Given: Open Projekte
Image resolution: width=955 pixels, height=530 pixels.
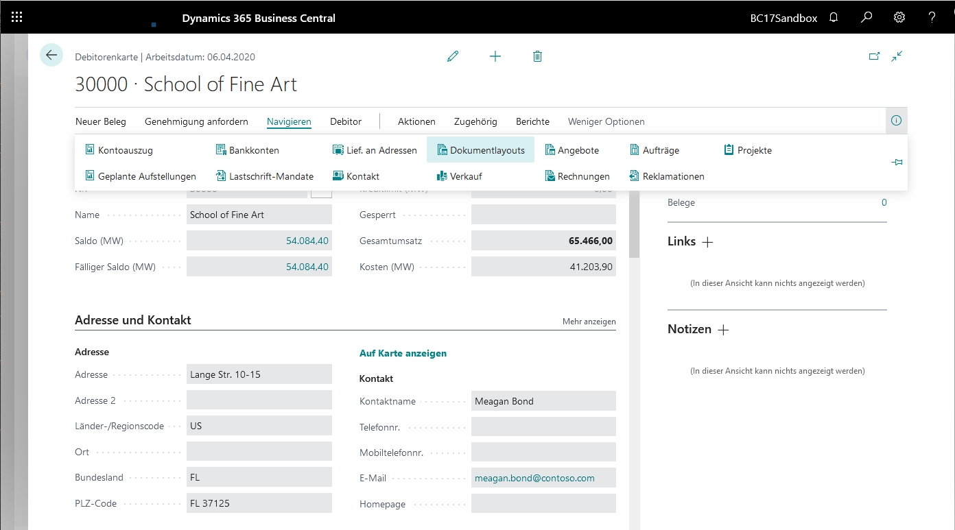Looking at the screenshot, I should tap(748, 150).
